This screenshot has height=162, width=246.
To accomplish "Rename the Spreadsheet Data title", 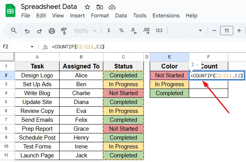I will coord(49,7).
